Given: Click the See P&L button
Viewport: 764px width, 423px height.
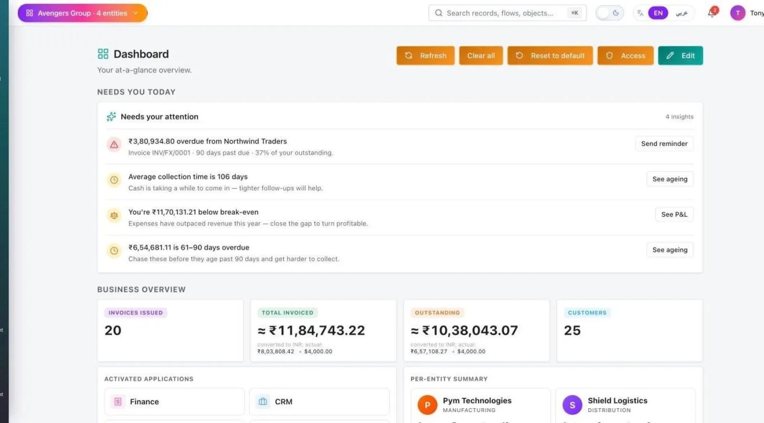Looking at the screenshot, I should point(674,214).
